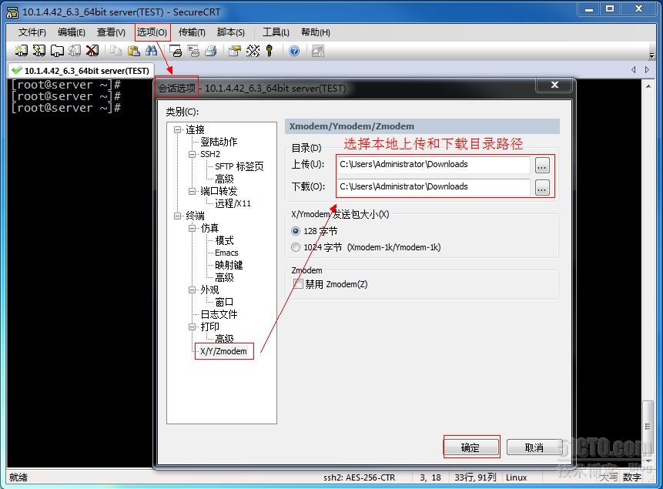
Task: Select 窗口 in category tree
Action: (x=224, y=302)
